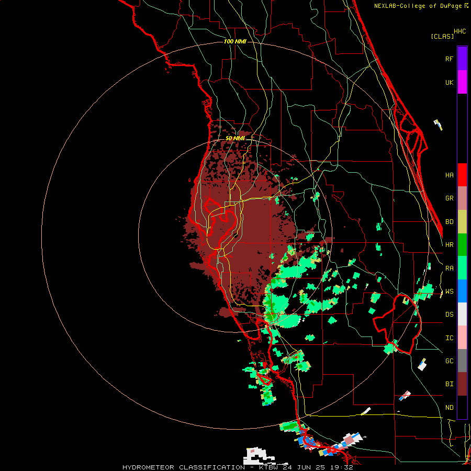The width and height of the screenshot is (471, 471).
Task: Click the RA legend label
Action: (449, 268)
